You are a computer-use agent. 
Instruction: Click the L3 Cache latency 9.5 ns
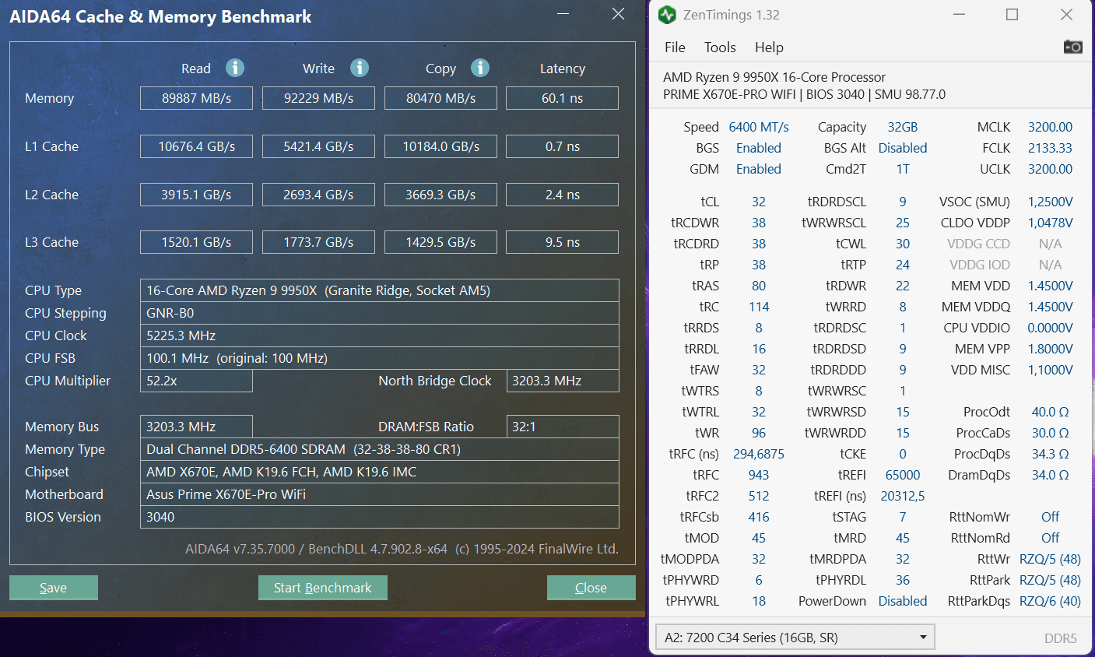562,242
